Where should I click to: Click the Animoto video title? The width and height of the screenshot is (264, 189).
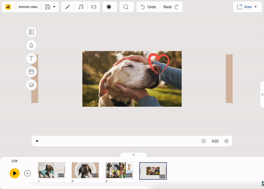(x=28, y=7)
